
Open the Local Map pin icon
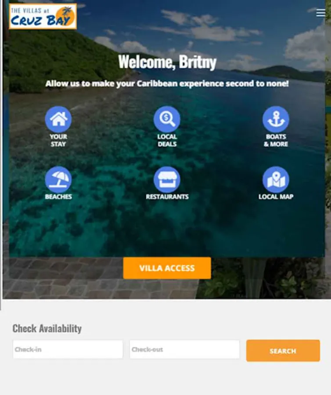pos(276,180)
